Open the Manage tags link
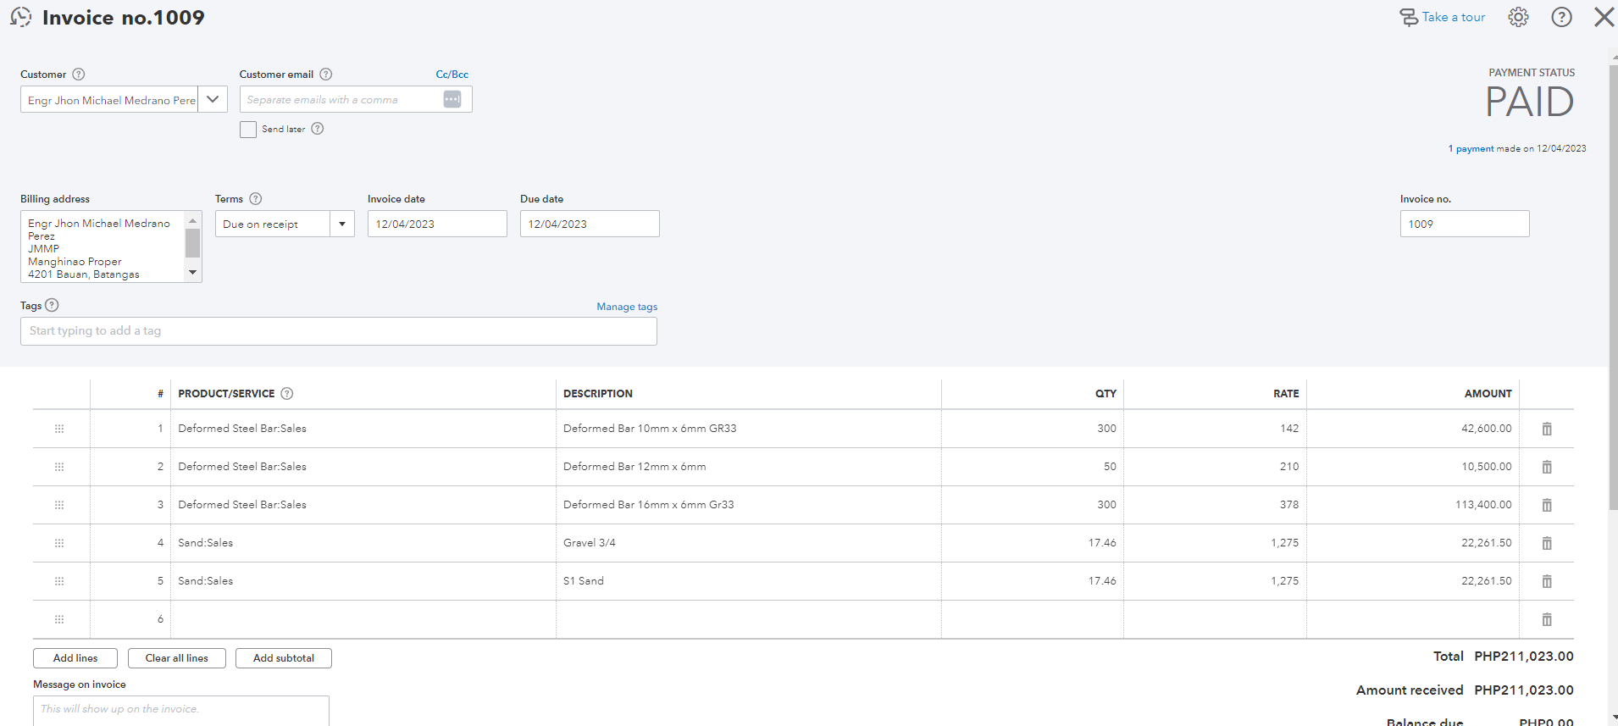This screenshot has width=1618, height=726. [x=627, y=307]
